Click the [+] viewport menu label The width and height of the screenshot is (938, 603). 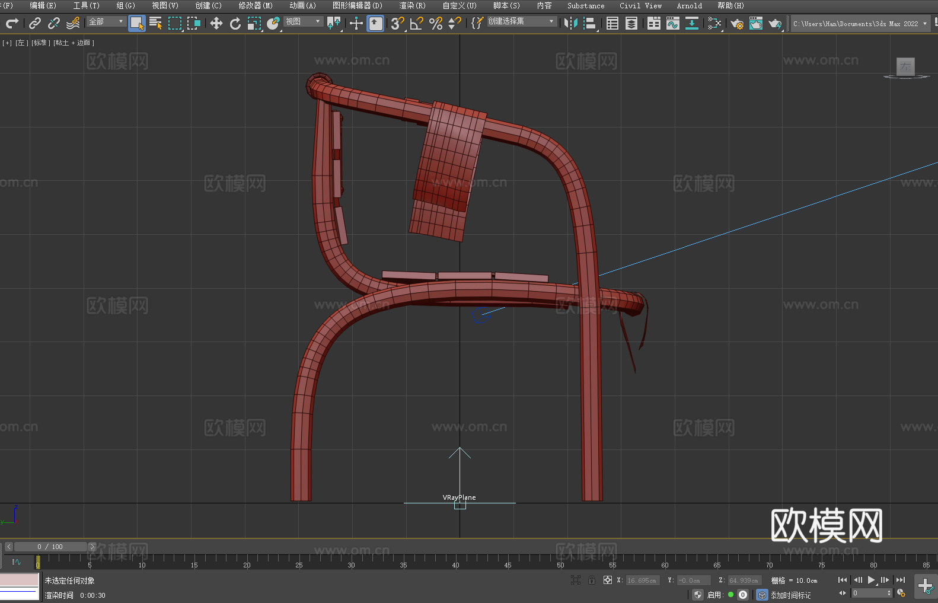[x=7, y=43]
